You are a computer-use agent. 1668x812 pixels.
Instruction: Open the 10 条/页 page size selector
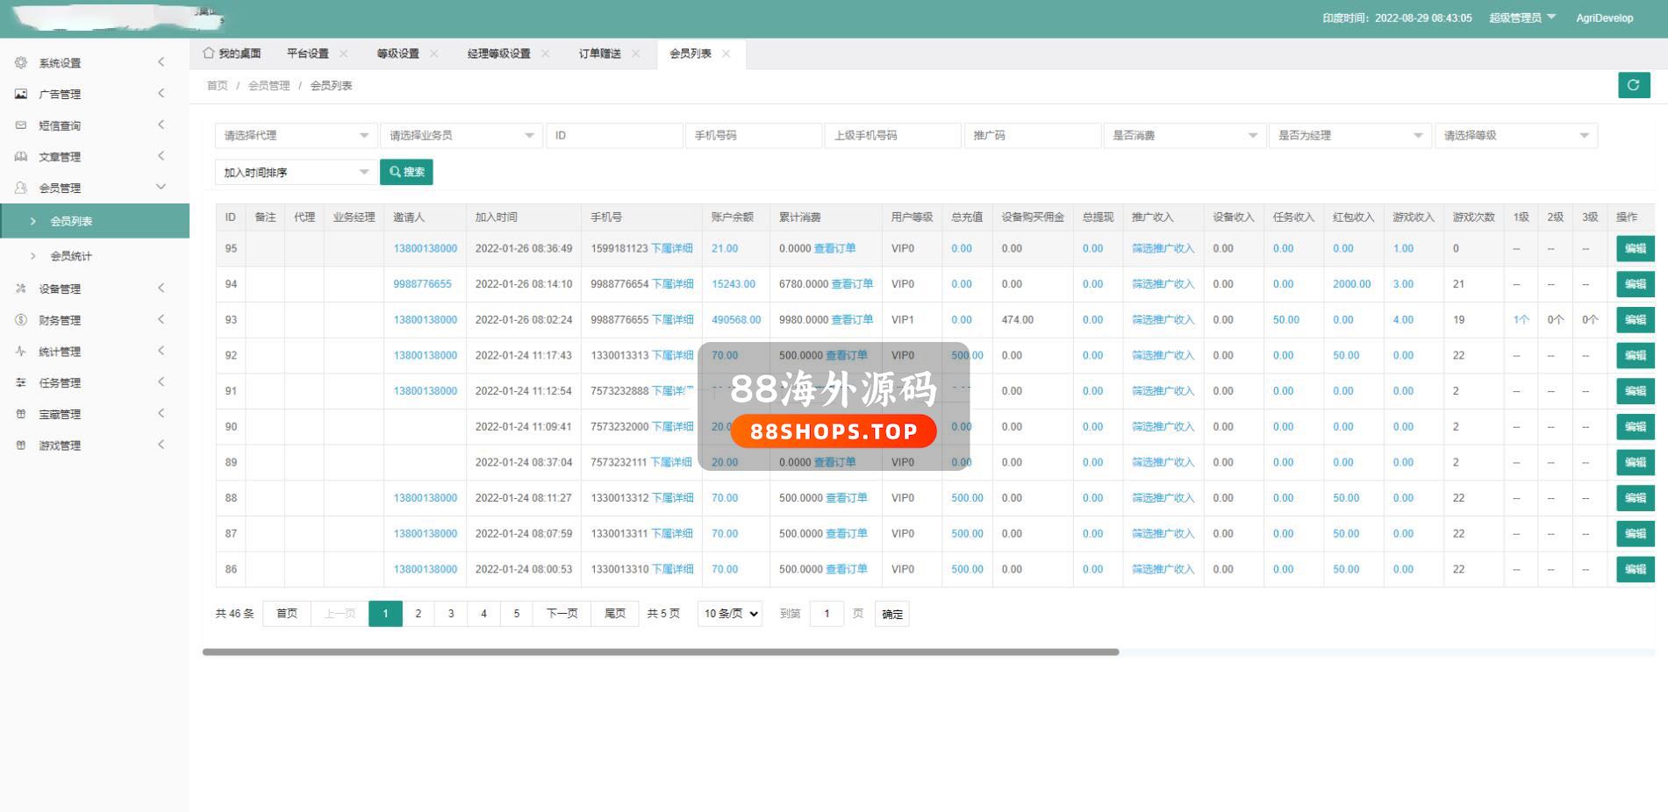pos(729,614)
